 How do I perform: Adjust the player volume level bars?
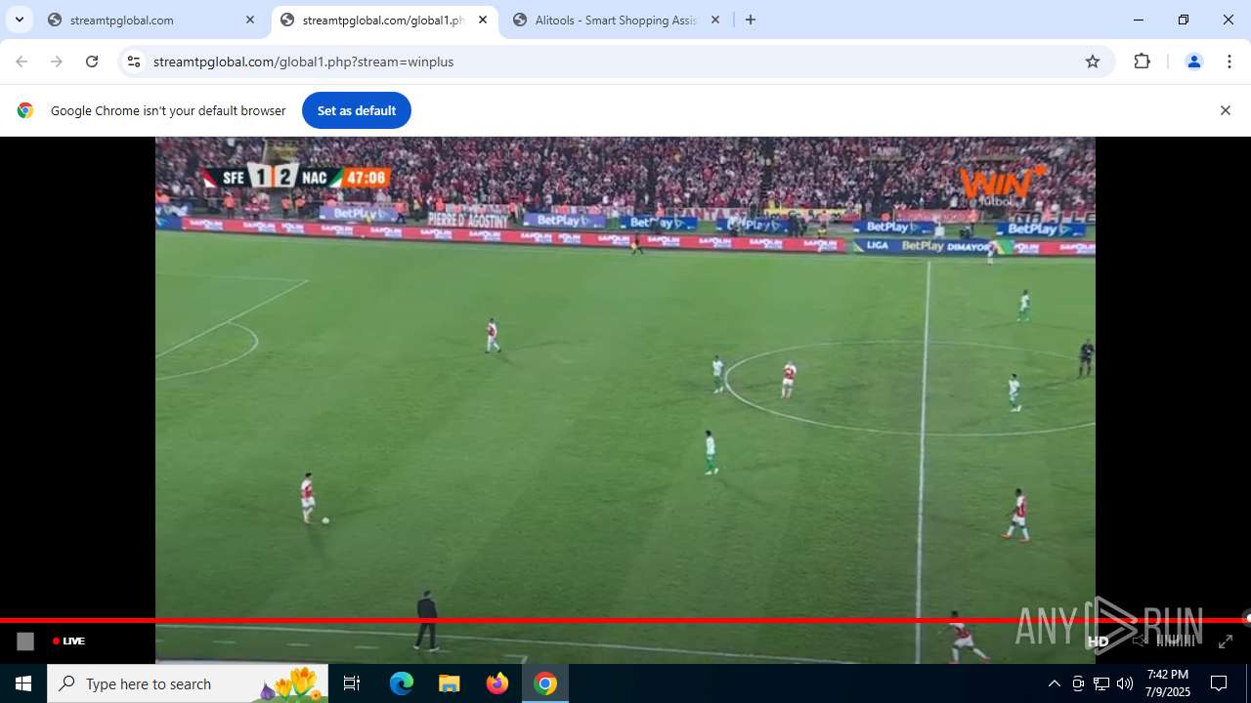(x=1177, y=641)
